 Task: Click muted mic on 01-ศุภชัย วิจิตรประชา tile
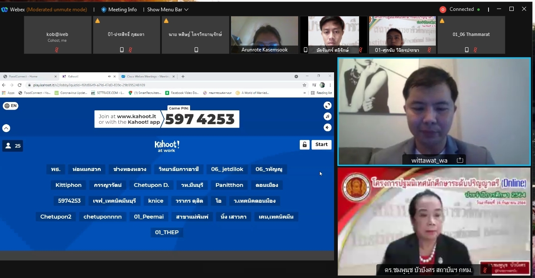[429, 50]
